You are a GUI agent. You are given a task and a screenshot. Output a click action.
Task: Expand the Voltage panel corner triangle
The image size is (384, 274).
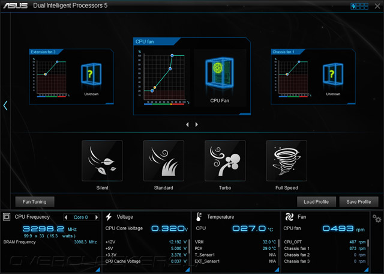point(187,269)
